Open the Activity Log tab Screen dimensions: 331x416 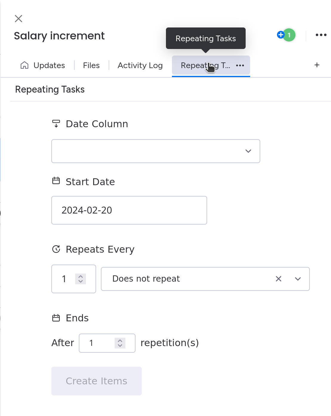tap(140, 65)
